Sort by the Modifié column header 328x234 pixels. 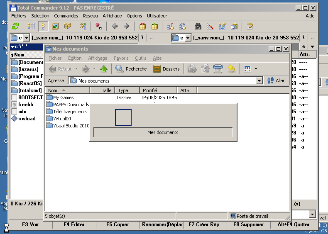pyautogui.click(x=158, y=90)
